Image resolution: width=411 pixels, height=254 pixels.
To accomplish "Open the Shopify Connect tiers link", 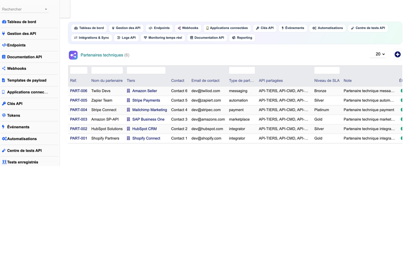I will 146,138.
